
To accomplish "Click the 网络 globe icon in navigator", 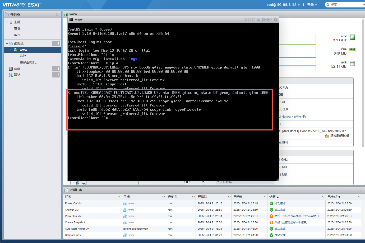I will click(x=11, y=75).
